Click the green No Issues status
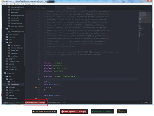154x116 pixels. [20, 103]
